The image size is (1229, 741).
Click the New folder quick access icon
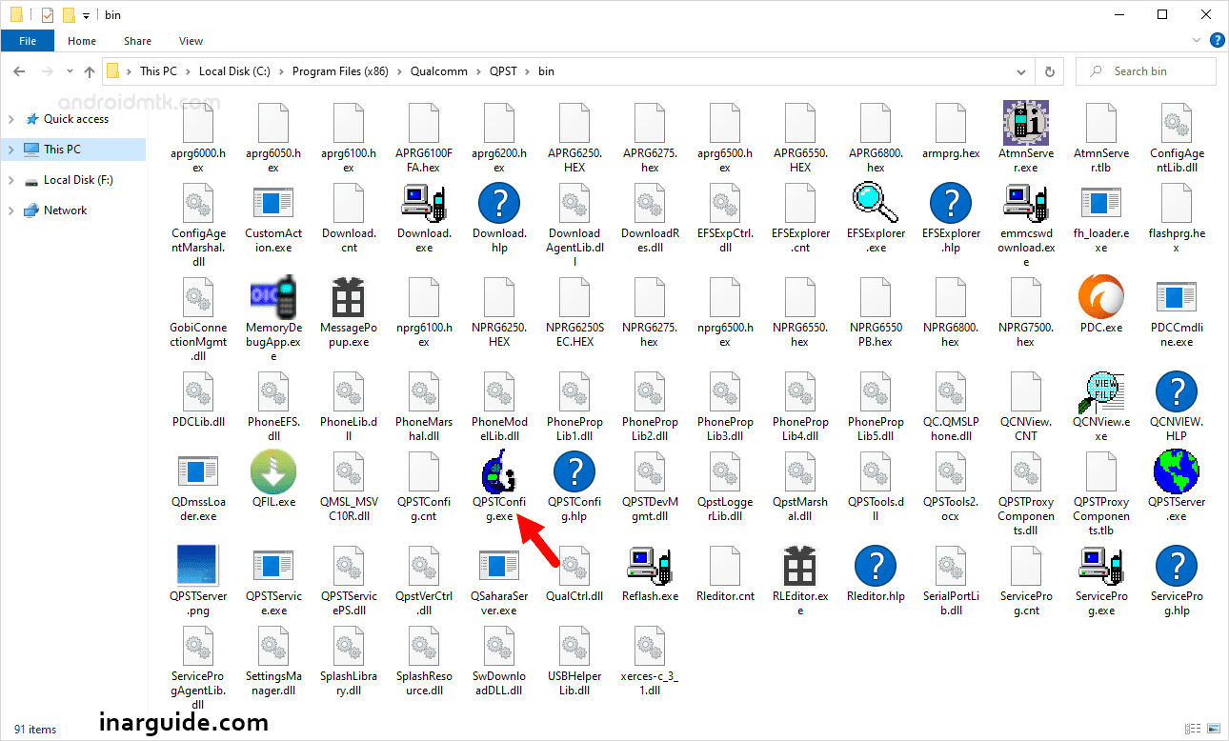(69, 15)
